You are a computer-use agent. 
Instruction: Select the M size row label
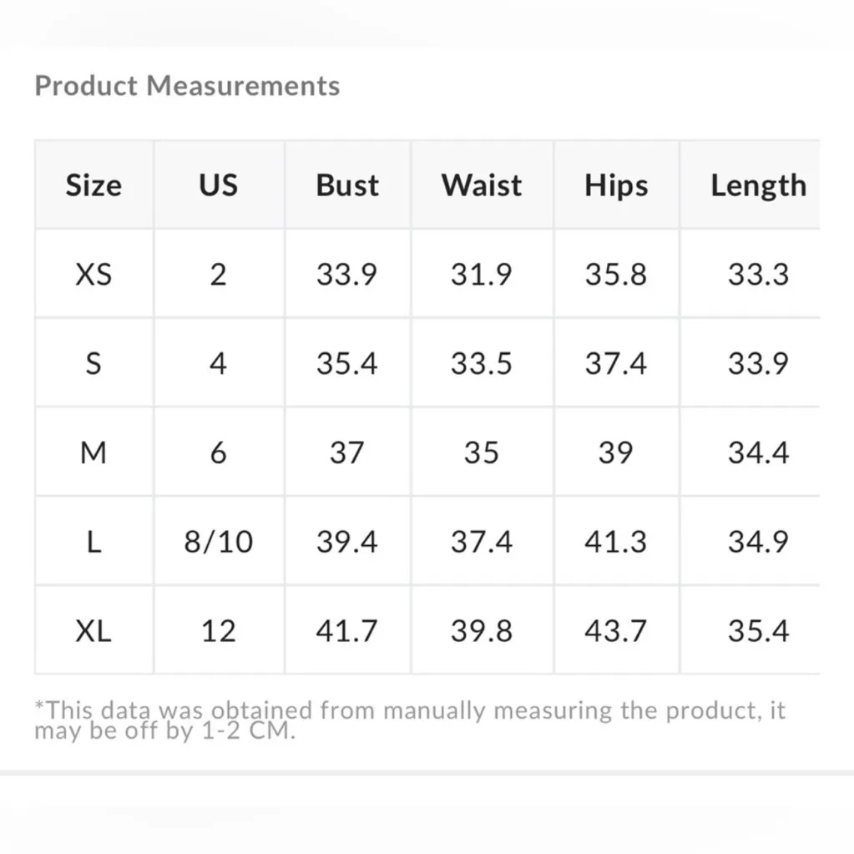coord(93,453)
